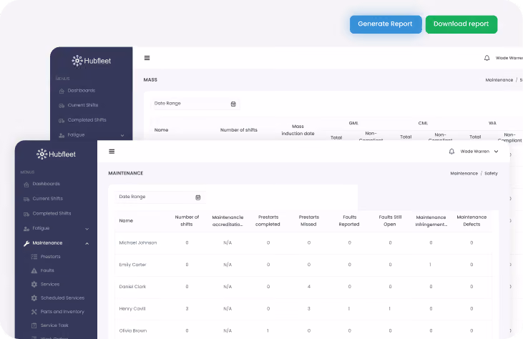
Task: Click Mass induction date header
Action: [x=298, y=130]
